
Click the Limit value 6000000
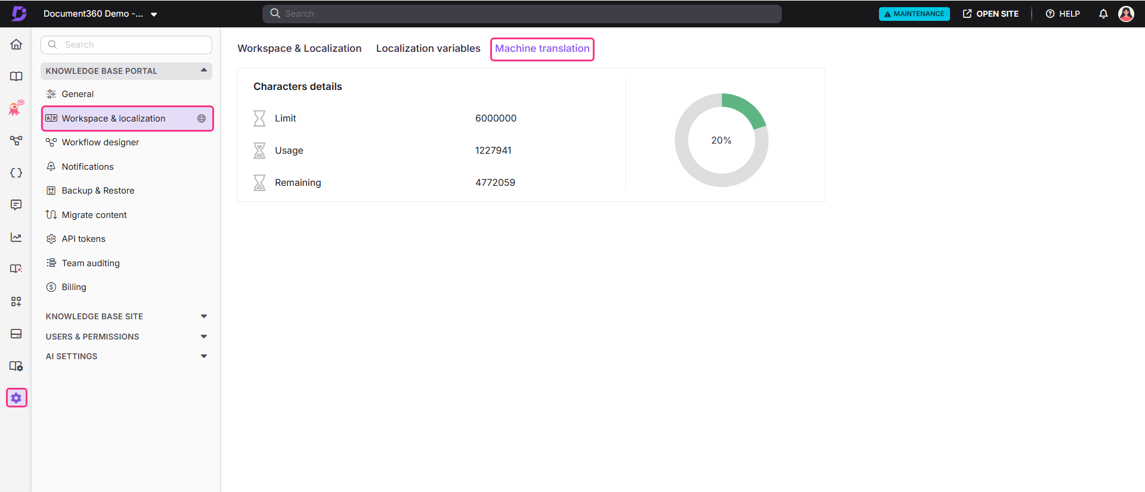click(x=496, y=119)
